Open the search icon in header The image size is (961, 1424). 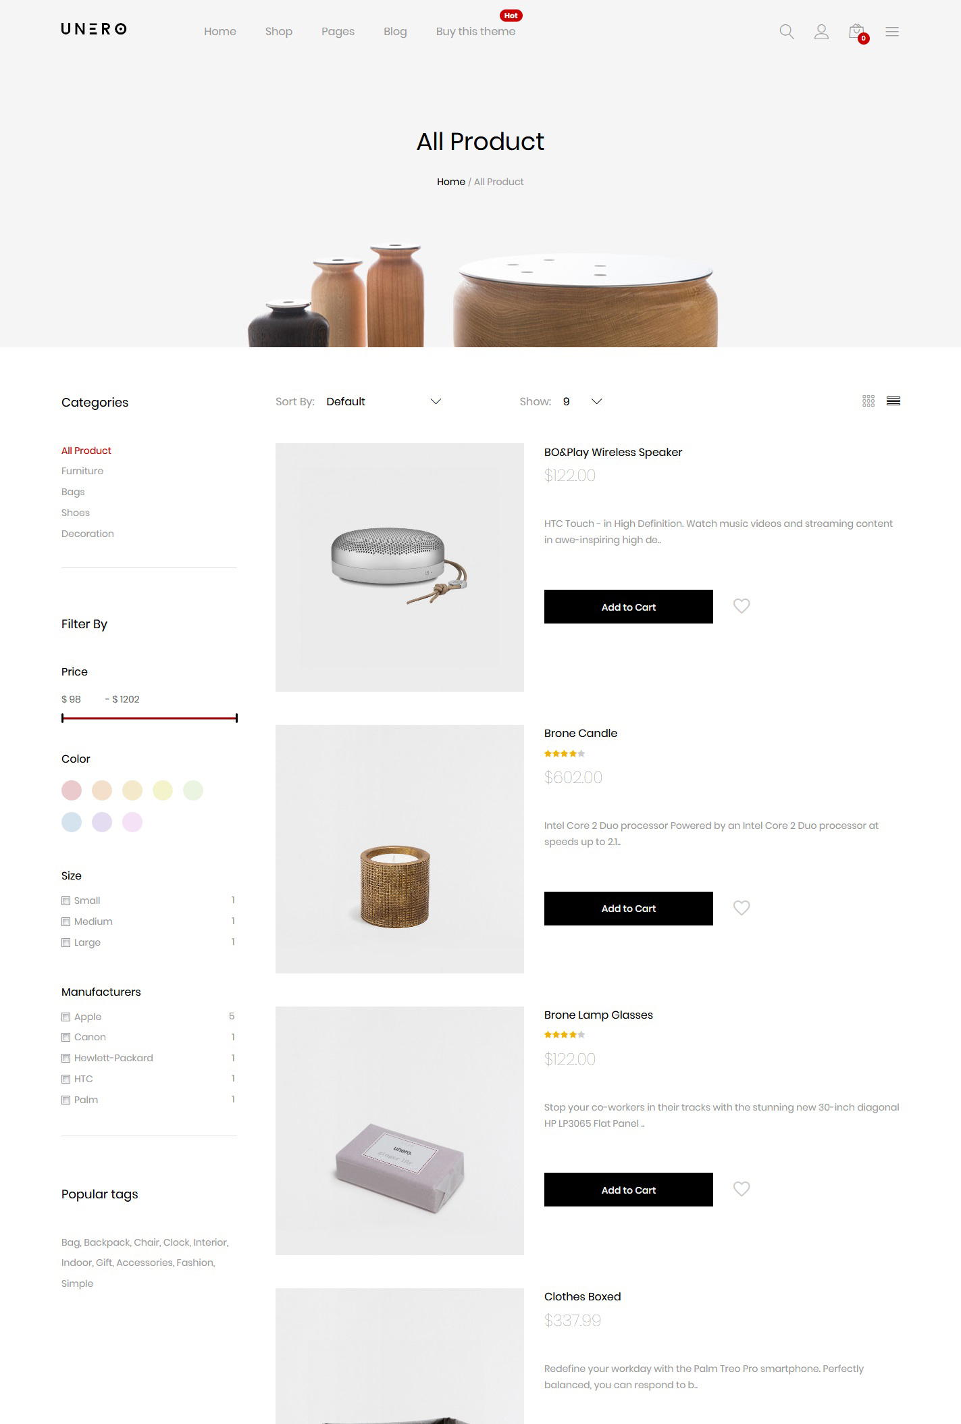[x=786, y=32]
